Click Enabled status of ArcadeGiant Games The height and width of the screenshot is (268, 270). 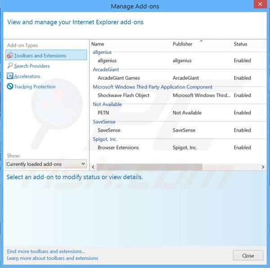coord(242,78)
